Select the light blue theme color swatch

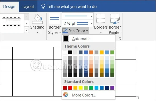click(x=107, y=52)
